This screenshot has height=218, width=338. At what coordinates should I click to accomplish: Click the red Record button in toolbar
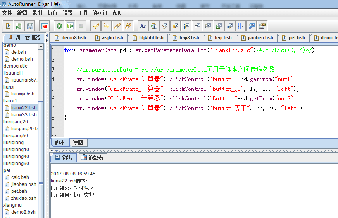click(45, 26)
